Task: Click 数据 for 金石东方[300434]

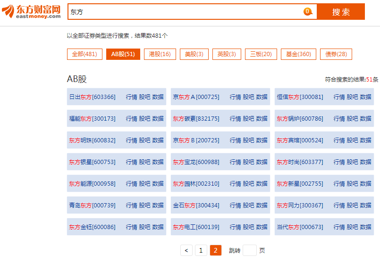Action: click(x=262, y=205)
